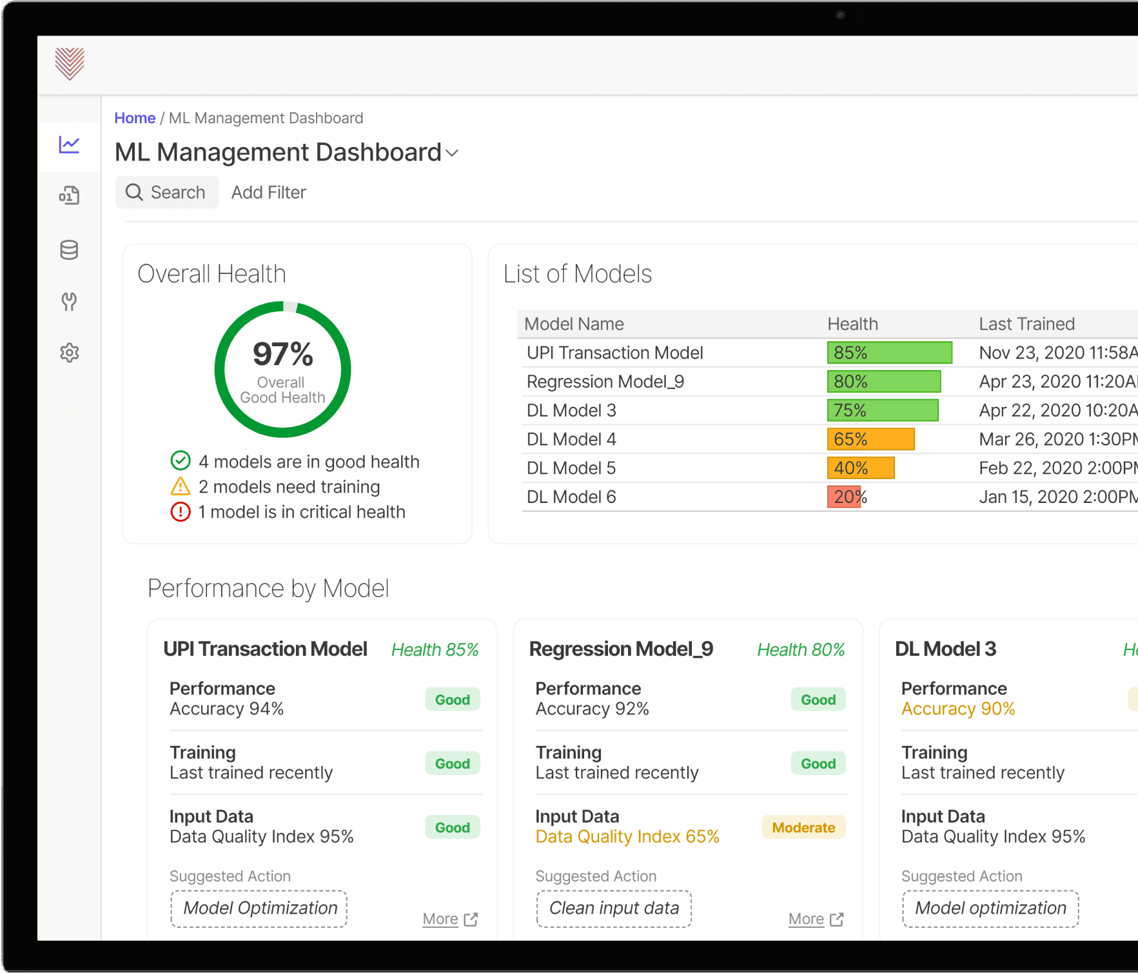Click the 40% health bar for DL Model 5

point(861,468)
